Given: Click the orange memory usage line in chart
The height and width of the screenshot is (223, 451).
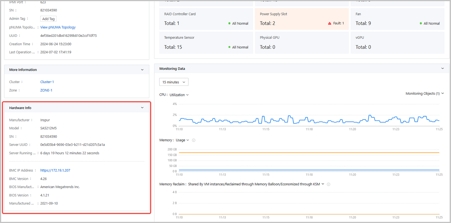Looking at the screenshot, I should click(x=309, y=153).
